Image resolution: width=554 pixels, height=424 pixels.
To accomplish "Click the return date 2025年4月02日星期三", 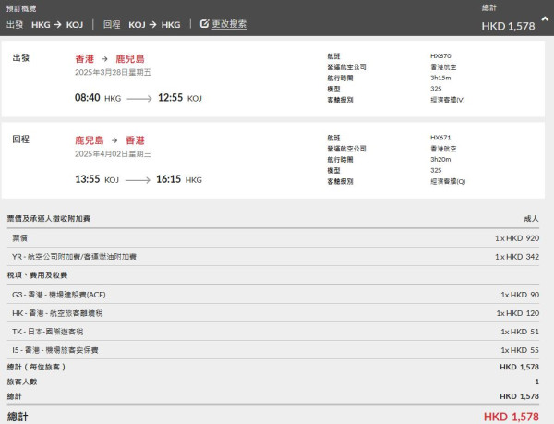I will [x=113, y=154].
